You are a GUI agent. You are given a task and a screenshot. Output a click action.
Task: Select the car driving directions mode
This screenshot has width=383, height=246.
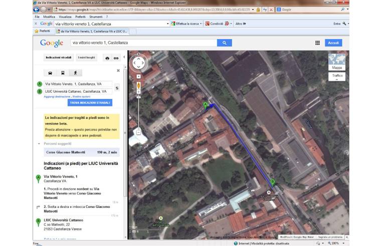(50, 73)
